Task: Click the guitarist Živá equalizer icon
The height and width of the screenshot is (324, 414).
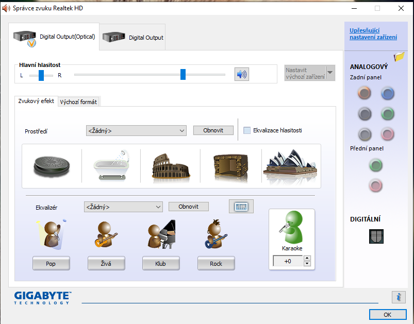Action: tap(106, 234)
